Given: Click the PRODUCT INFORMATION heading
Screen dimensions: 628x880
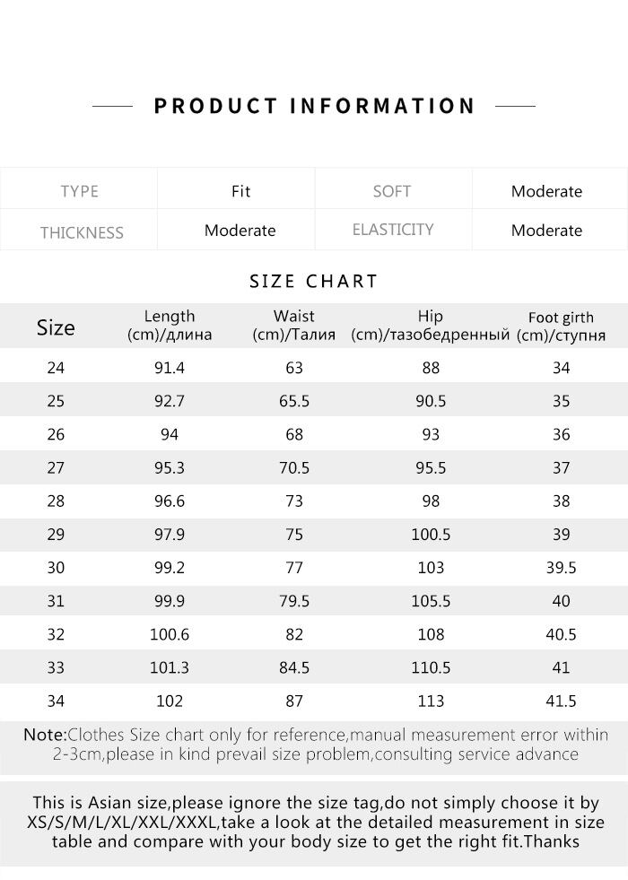Looking at the screenshot, I should [314, 106].
